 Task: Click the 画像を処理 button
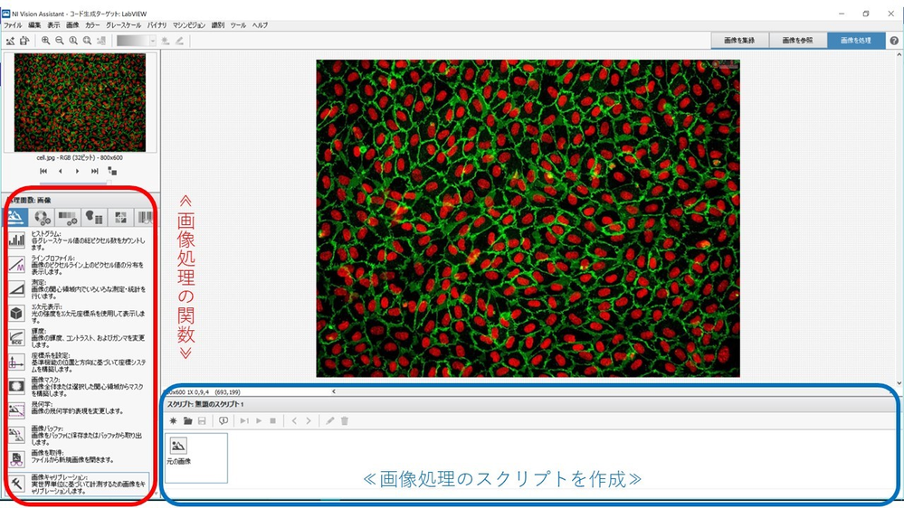[x=855, y=41]
